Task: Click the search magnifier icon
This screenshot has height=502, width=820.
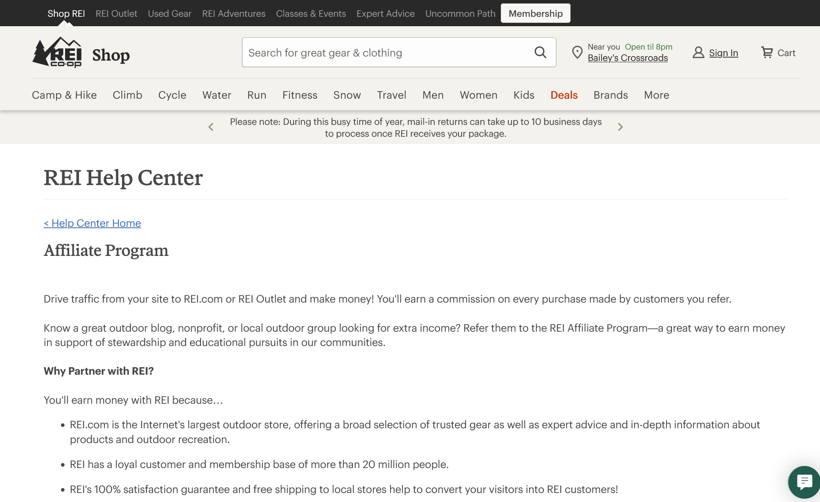Action: [x=540, y=52]
